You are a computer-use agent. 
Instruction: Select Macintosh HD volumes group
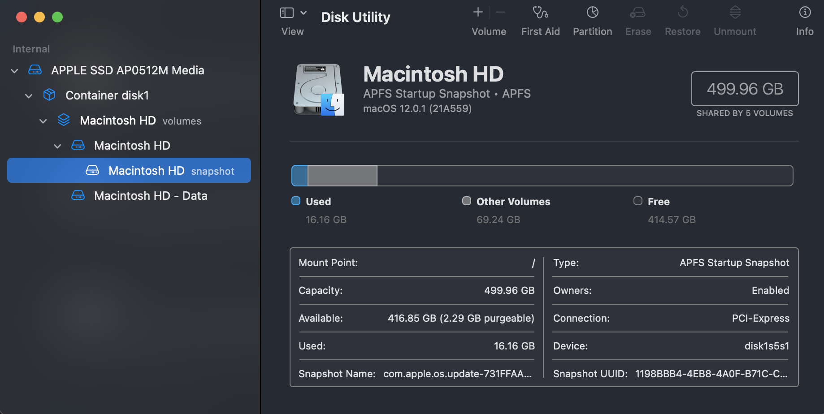(x=140, y=121)
